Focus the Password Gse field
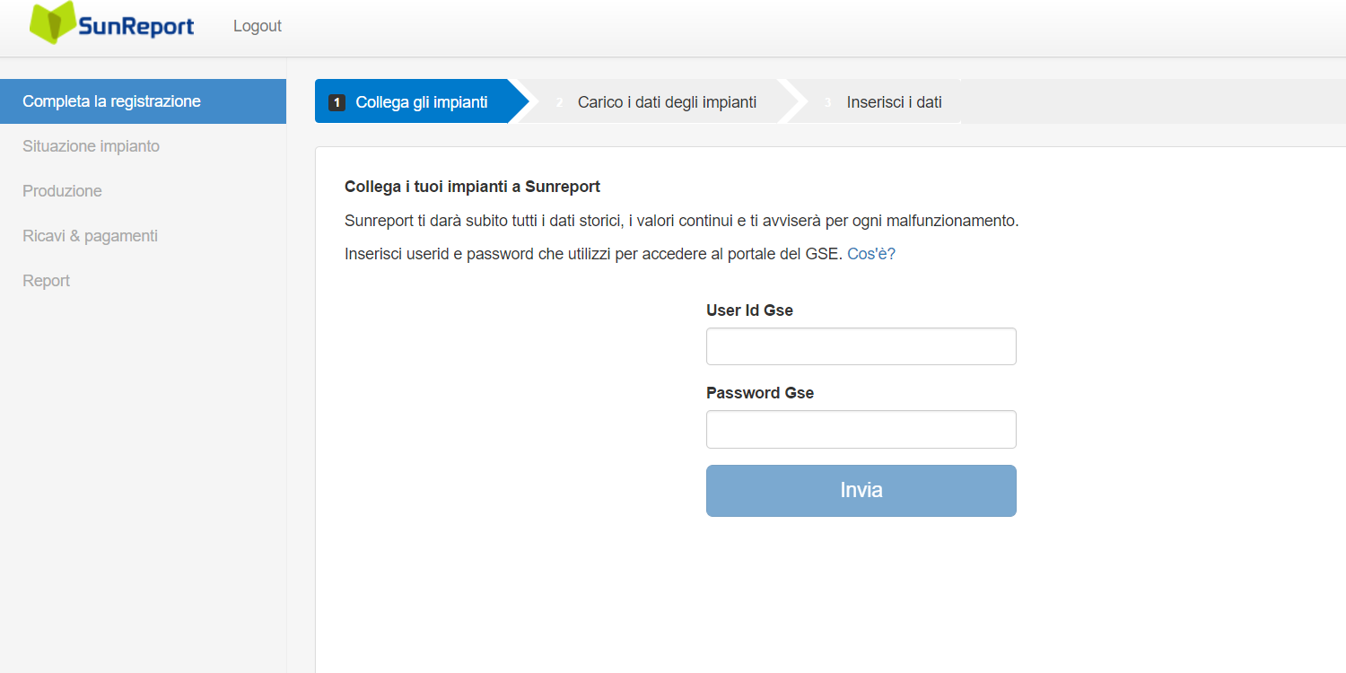Viewport: 1346px width, 673px height. (861, 429)
